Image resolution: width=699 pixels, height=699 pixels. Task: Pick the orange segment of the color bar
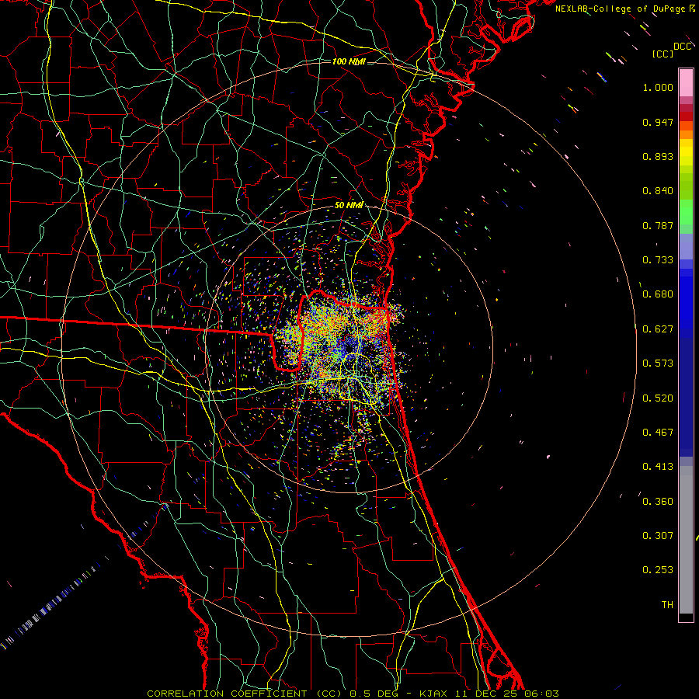point(686,134)
